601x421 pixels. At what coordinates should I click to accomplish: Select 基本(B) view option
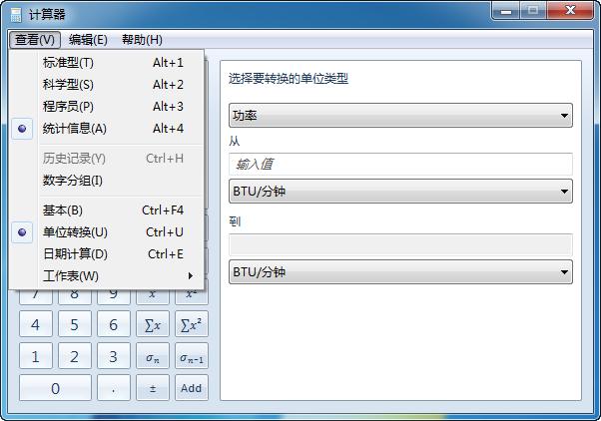107,210
